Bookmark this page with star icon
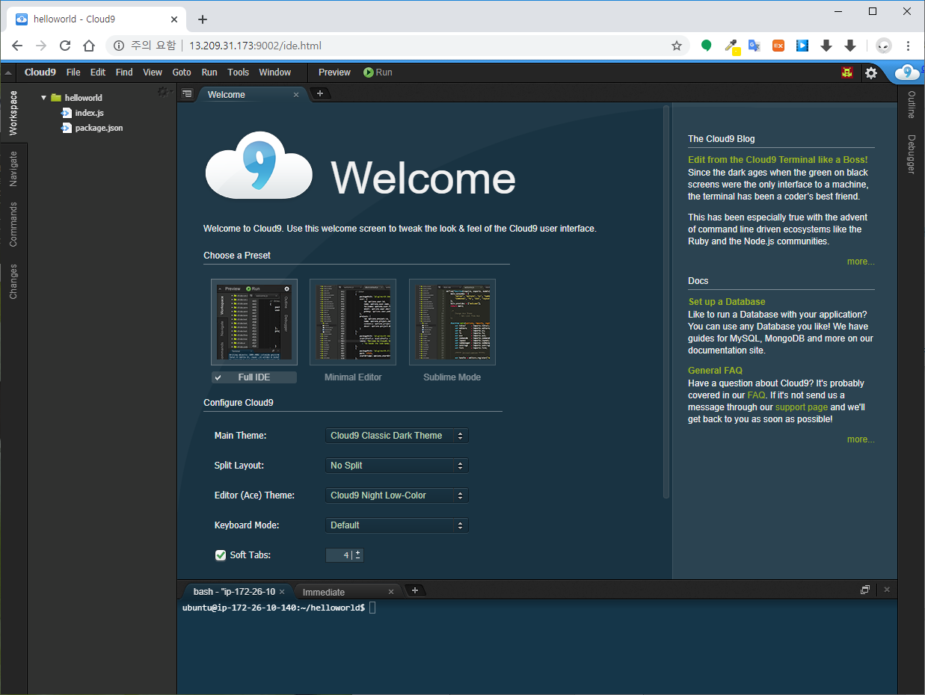The image size is (925, 695). click(x=677, y=46)
